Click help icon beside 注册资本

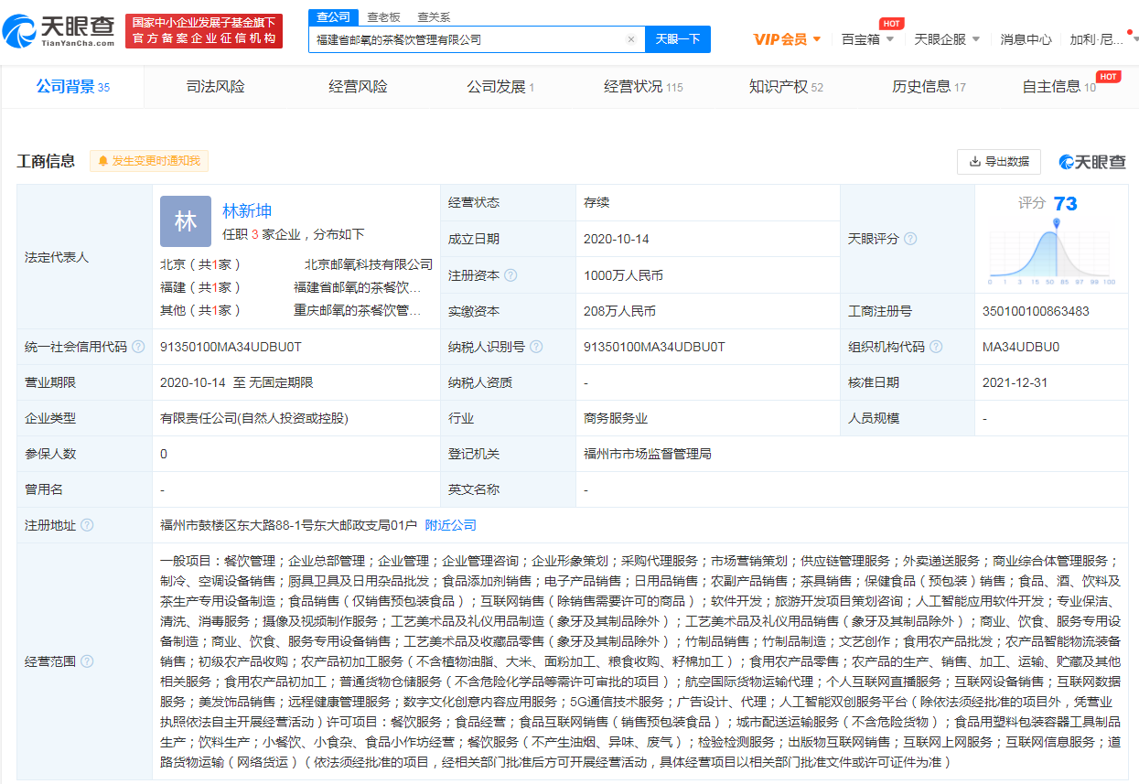pyautogui.click(x=510, y=275)
